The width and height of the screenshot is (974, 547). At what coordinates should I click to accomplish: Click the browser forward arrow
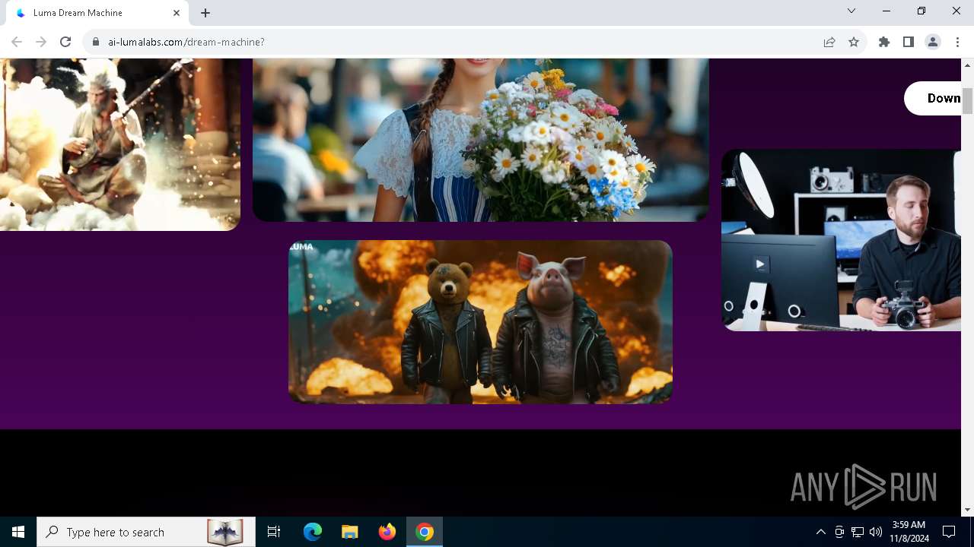point(41,42)
